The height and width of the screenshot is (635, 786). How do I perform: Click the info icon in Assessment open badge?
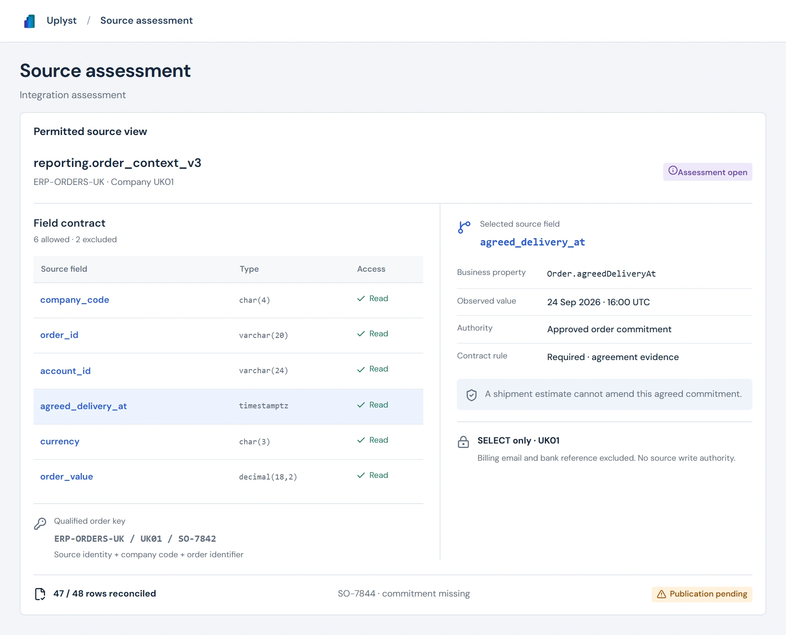coord(673,171)
